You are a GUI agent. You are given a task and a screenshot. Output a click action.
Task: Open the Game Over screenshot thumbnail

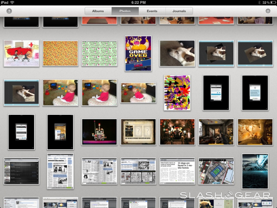pos(138,53)
